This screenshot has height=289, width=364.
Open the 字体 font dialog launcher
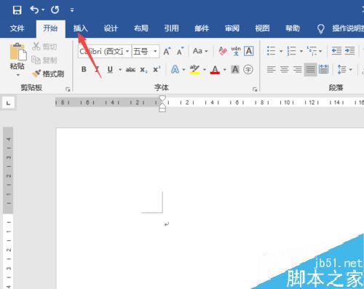click(x=255, y=90)
